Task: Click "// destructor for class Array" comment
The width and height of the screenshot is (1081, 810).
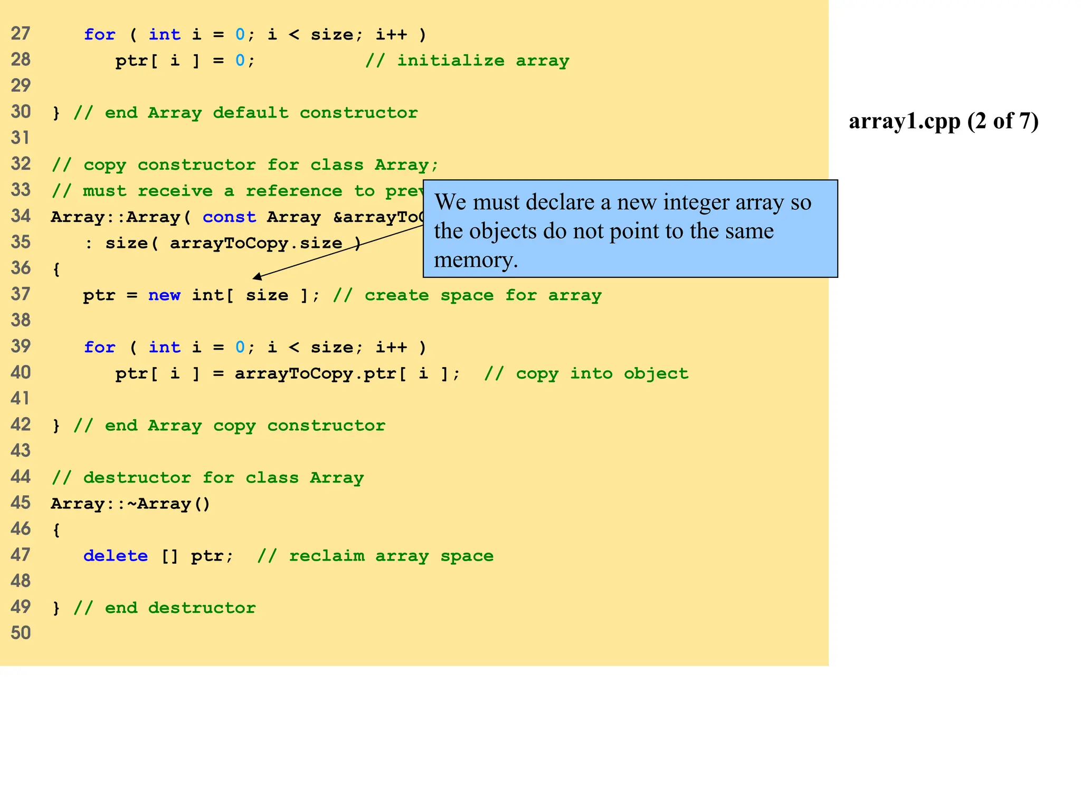Action: coord(208,478)
